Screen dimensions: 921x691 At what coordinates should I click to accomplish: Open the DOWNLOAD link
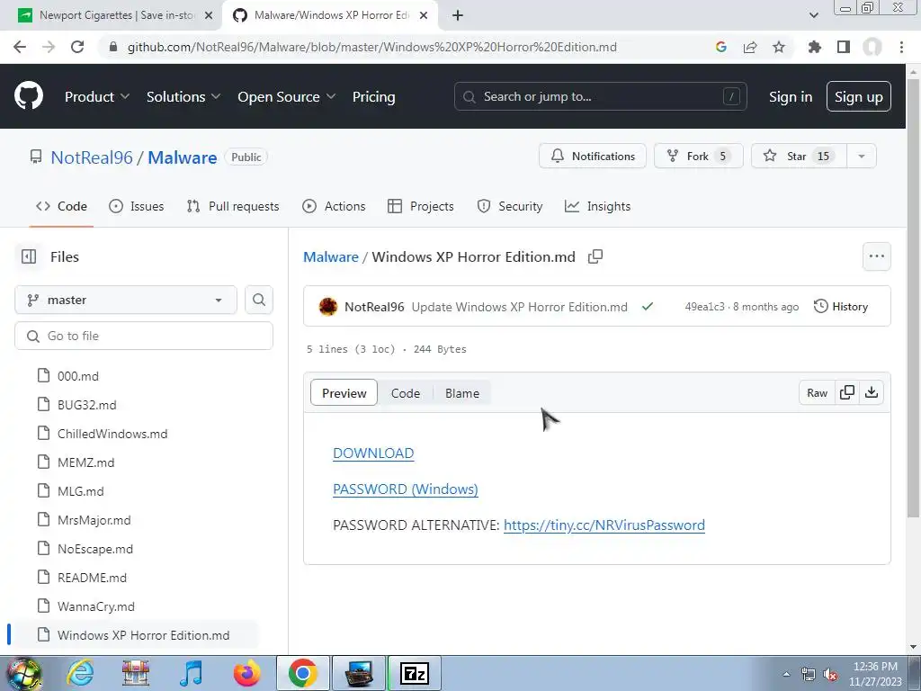coord(373,453)
